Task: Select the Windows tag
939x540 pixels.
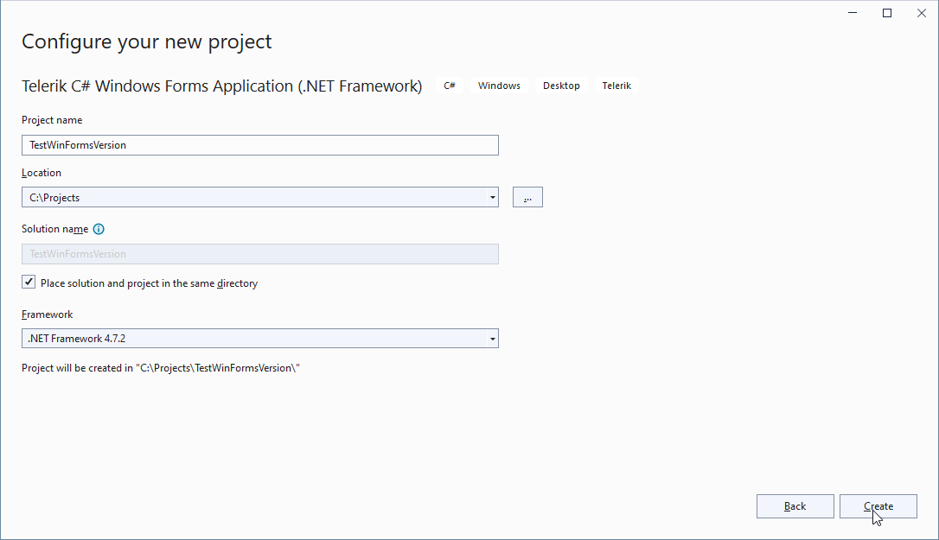Action: (x=499, y=86)
